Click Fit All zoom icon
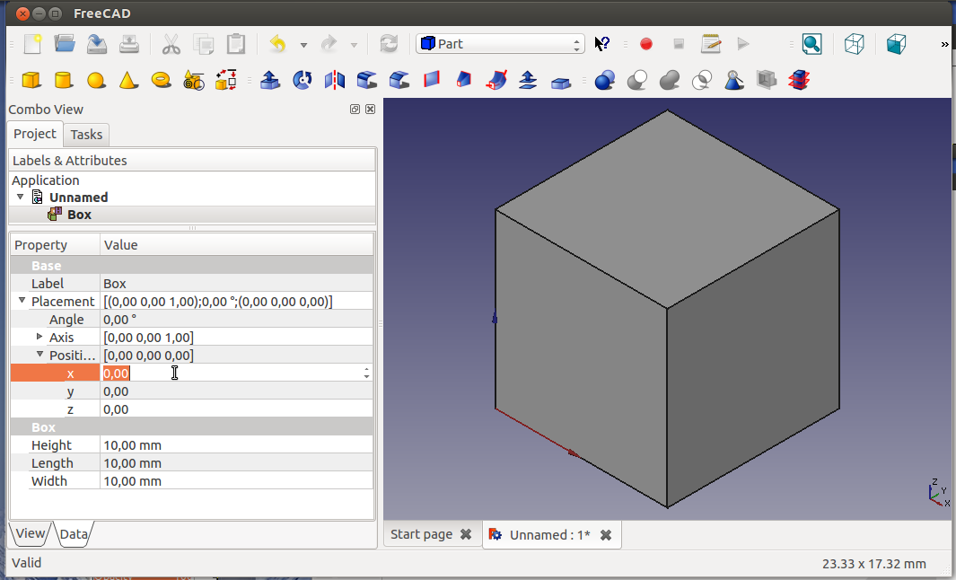Image resolution: width=956 pixels, height=580 pixels. 811,44
